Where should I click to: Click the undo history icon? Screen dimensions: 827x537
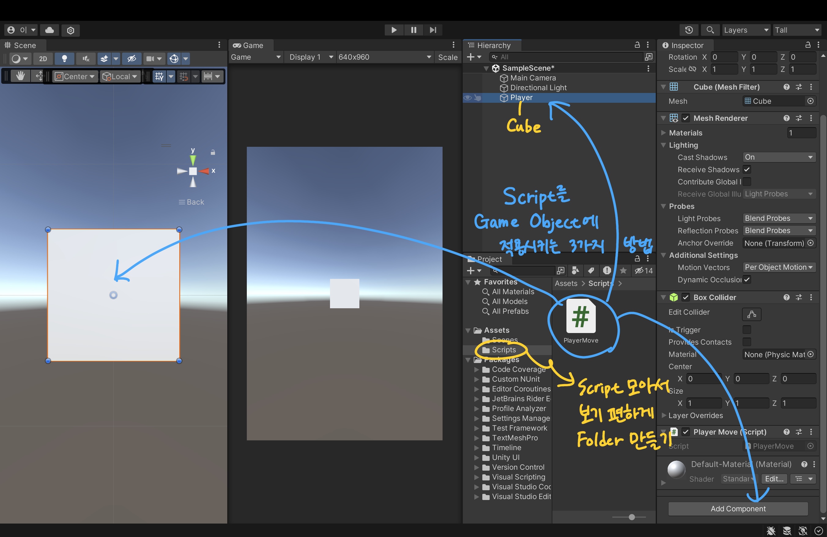point(689,30)
